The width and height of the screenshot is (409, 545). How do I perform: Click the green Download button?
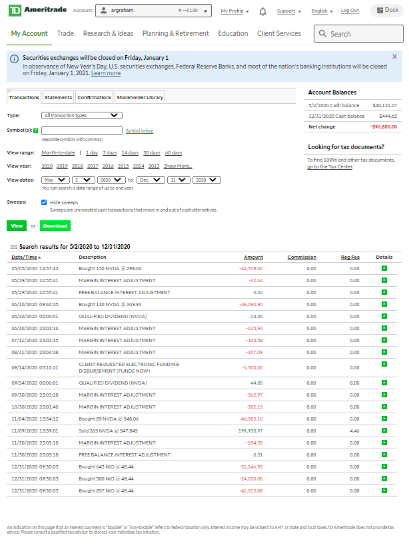[x=55, y=226]
